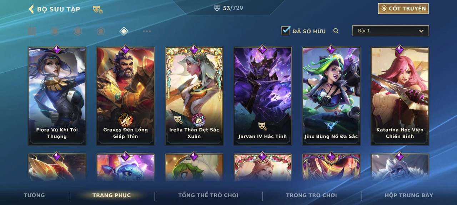The height and width of the screenshot is (205, 457).
Task: Select the Fiora Vũ Khí Tối Thượng skin card
Action: click(57, 96)
